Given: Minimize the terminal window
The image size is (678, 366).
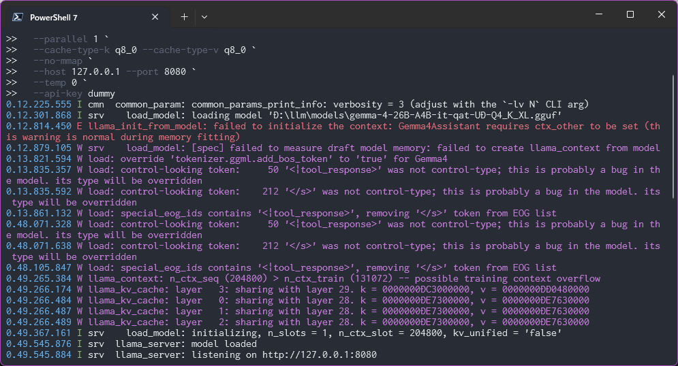Looking at the screenshot, I should pos(599,14).
